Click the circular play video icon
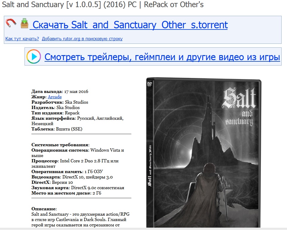Image resolution: width=287 pixels, height=230 pixels. click(x=33, y=57)
